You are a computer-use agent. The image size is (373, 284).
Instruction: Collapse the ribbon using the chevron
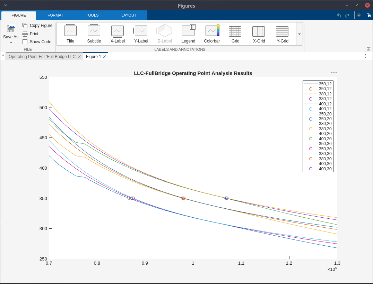click(368, 48)
